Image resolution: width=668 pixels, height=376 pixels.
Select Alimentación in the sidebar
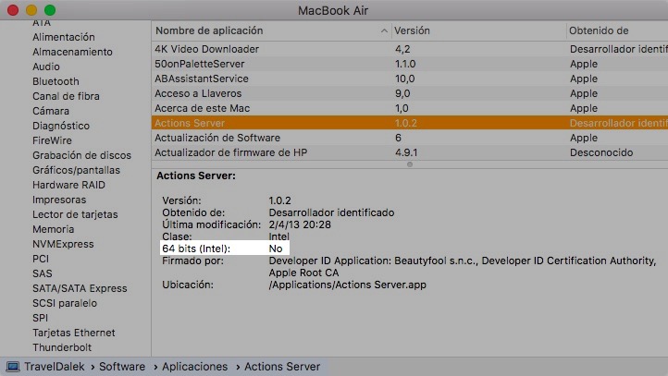[64, 37]
